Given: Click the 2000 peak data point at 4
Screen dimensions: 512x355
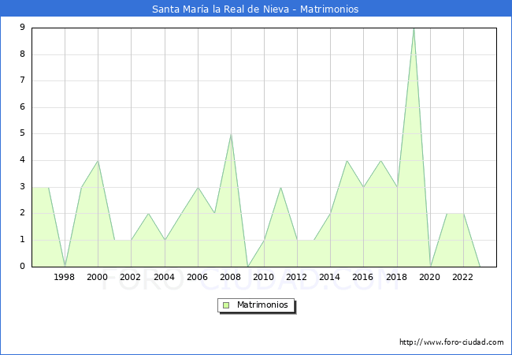Looking at the screenshot, I should 98,161.
